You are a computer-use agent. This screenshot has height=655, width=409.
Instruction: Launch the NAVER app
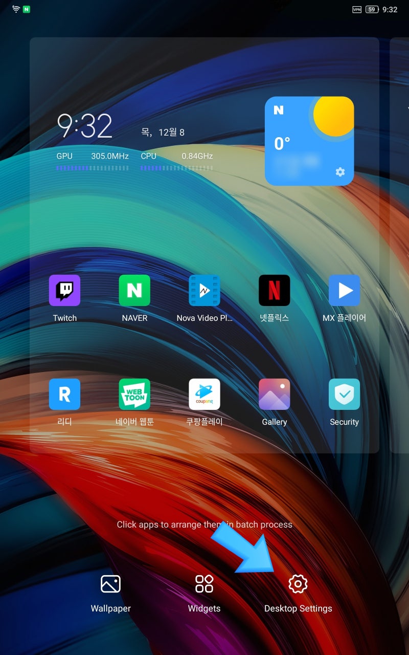tap(134, 290)
